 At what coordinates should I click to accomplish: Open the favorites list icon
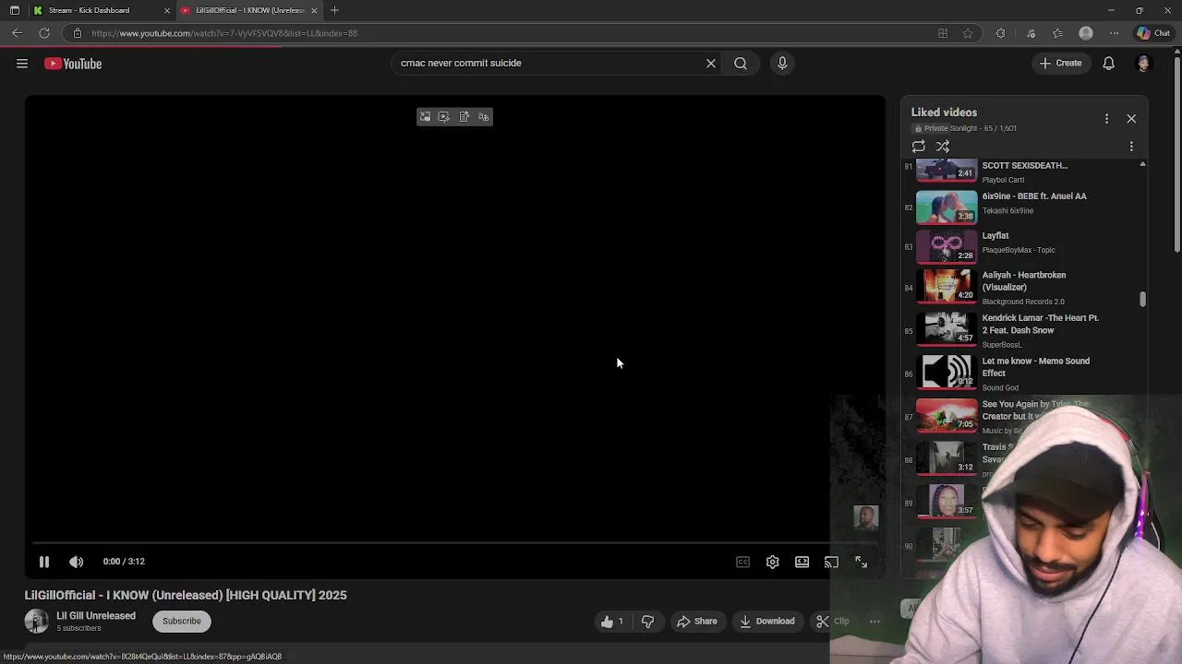point(1058,33)
